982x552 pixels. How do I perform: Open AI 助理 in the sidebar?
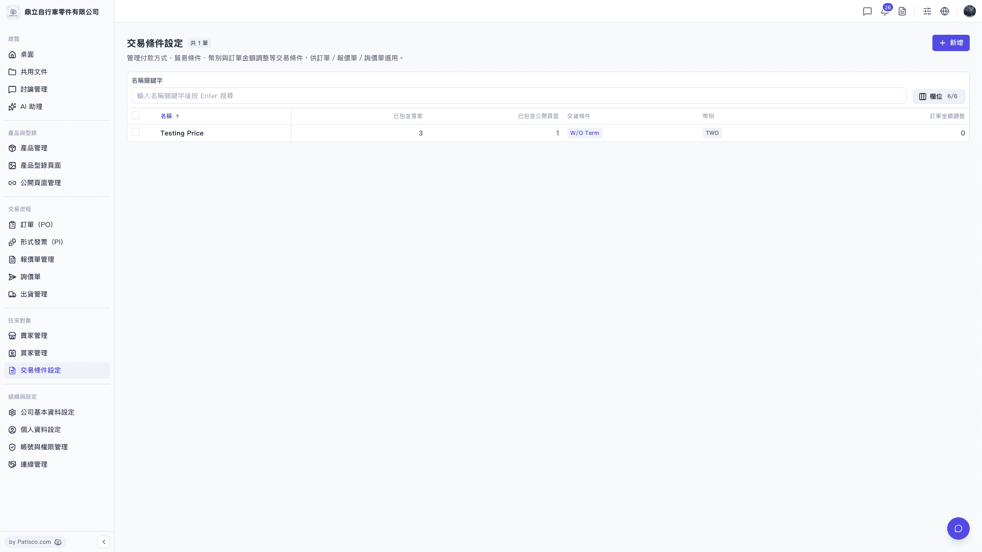[57, 107]
